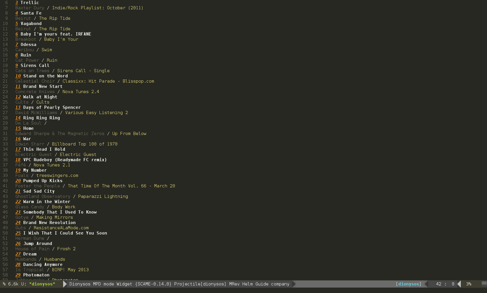This screenshot has width=487, height=293.
Task: Click track number 5 Vagabond
Action: [x=17, y=24]
